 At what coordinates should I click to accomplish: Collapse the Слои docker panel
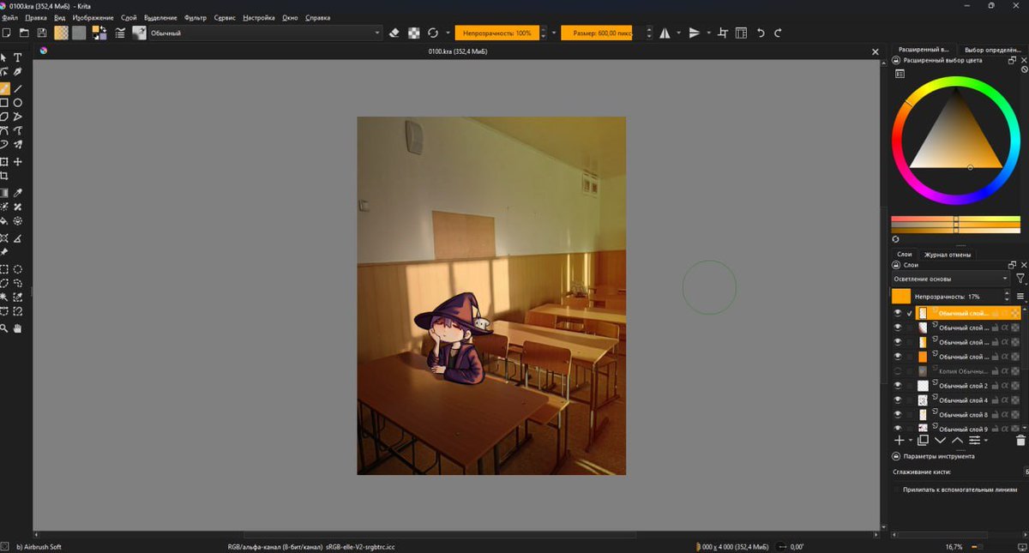click(897, 265)
